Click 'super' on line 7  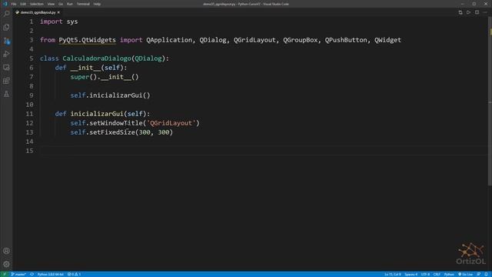point(80,77)
